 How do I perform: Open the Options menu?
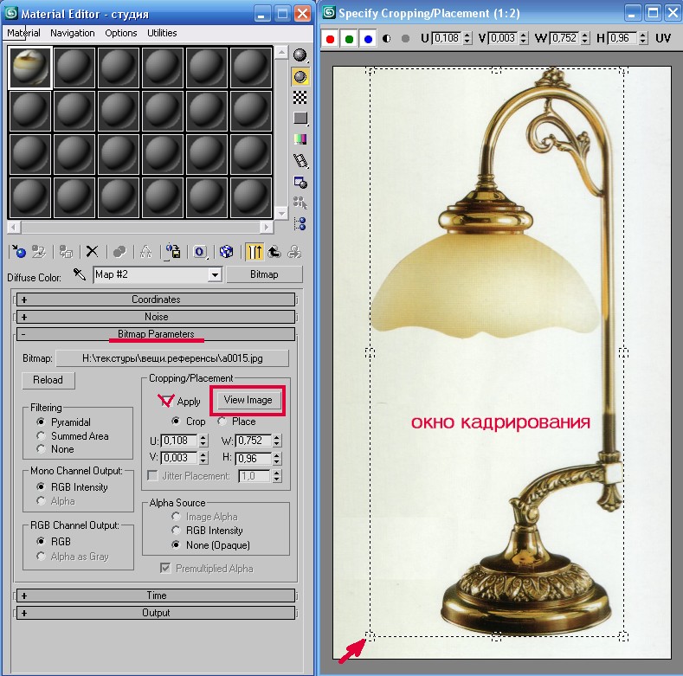(120, 33)
